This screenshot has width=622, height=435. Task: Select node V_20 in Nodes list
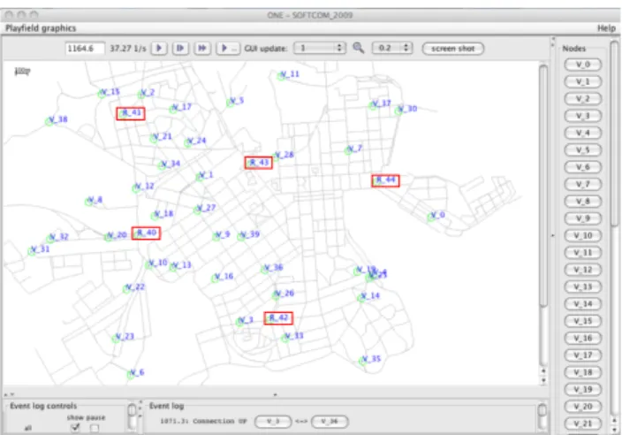pos(583,406)
